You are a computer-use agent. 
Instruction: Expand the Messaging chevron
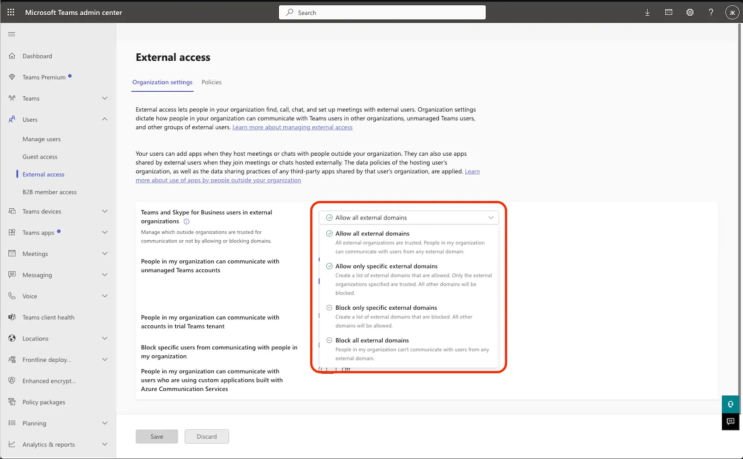tap(105, 275)
